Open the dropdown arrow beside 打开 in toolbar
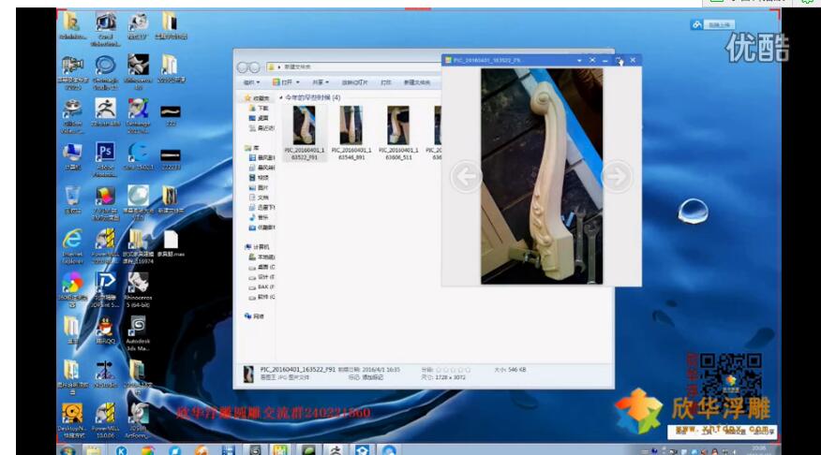The height and width of the screenshot is (455, 821). [298, 82]
